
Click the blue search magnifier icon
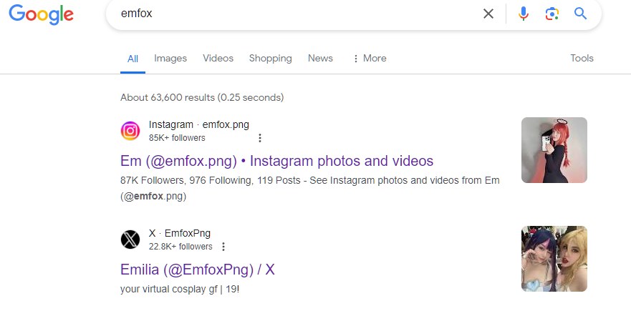(580, 14)
